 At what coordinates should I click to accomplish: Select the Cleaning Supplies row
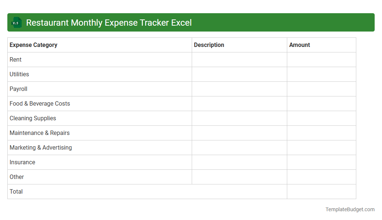33,118
